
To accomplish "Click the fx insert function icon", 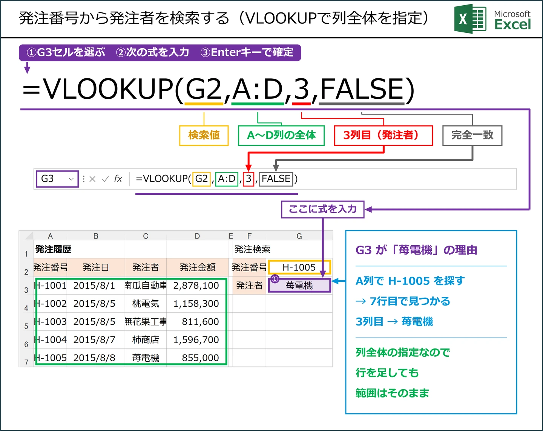I will [x=118, y=179].
